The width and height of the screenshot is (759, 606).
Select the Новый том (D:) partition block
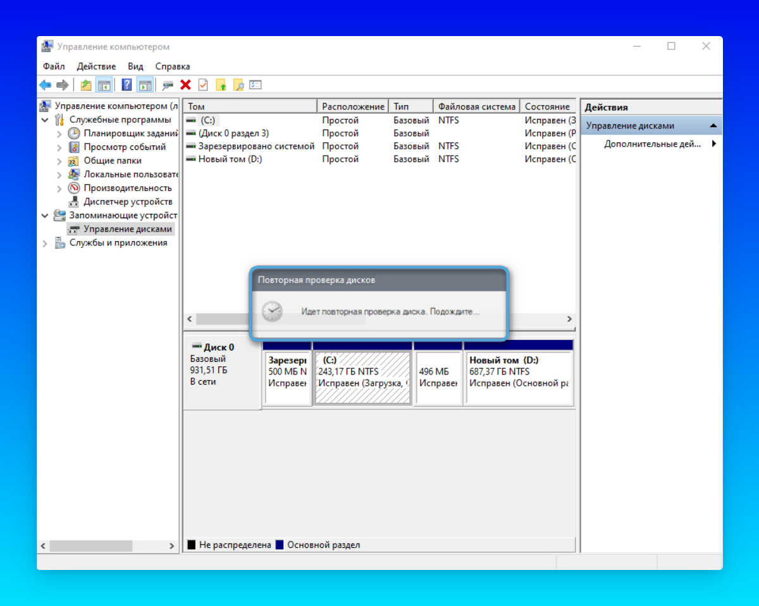pyautogui.click(x=518, y=377)
